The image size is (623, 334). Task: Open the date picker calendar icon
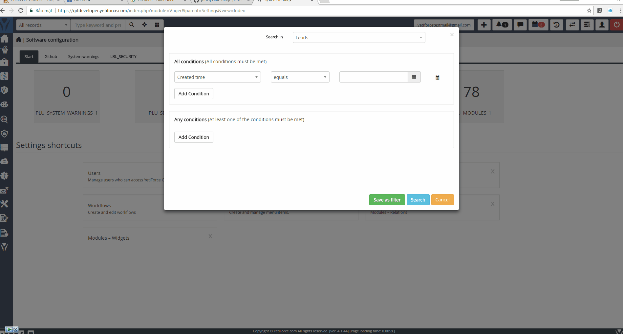click(x=414, y=77)
